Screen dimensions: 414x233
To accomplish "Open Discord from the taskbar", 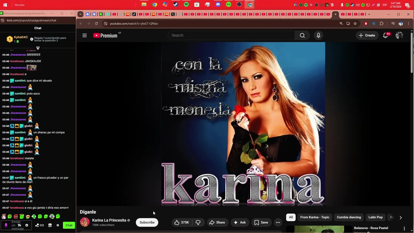I will pyautogui.click(x=218, y=5).
